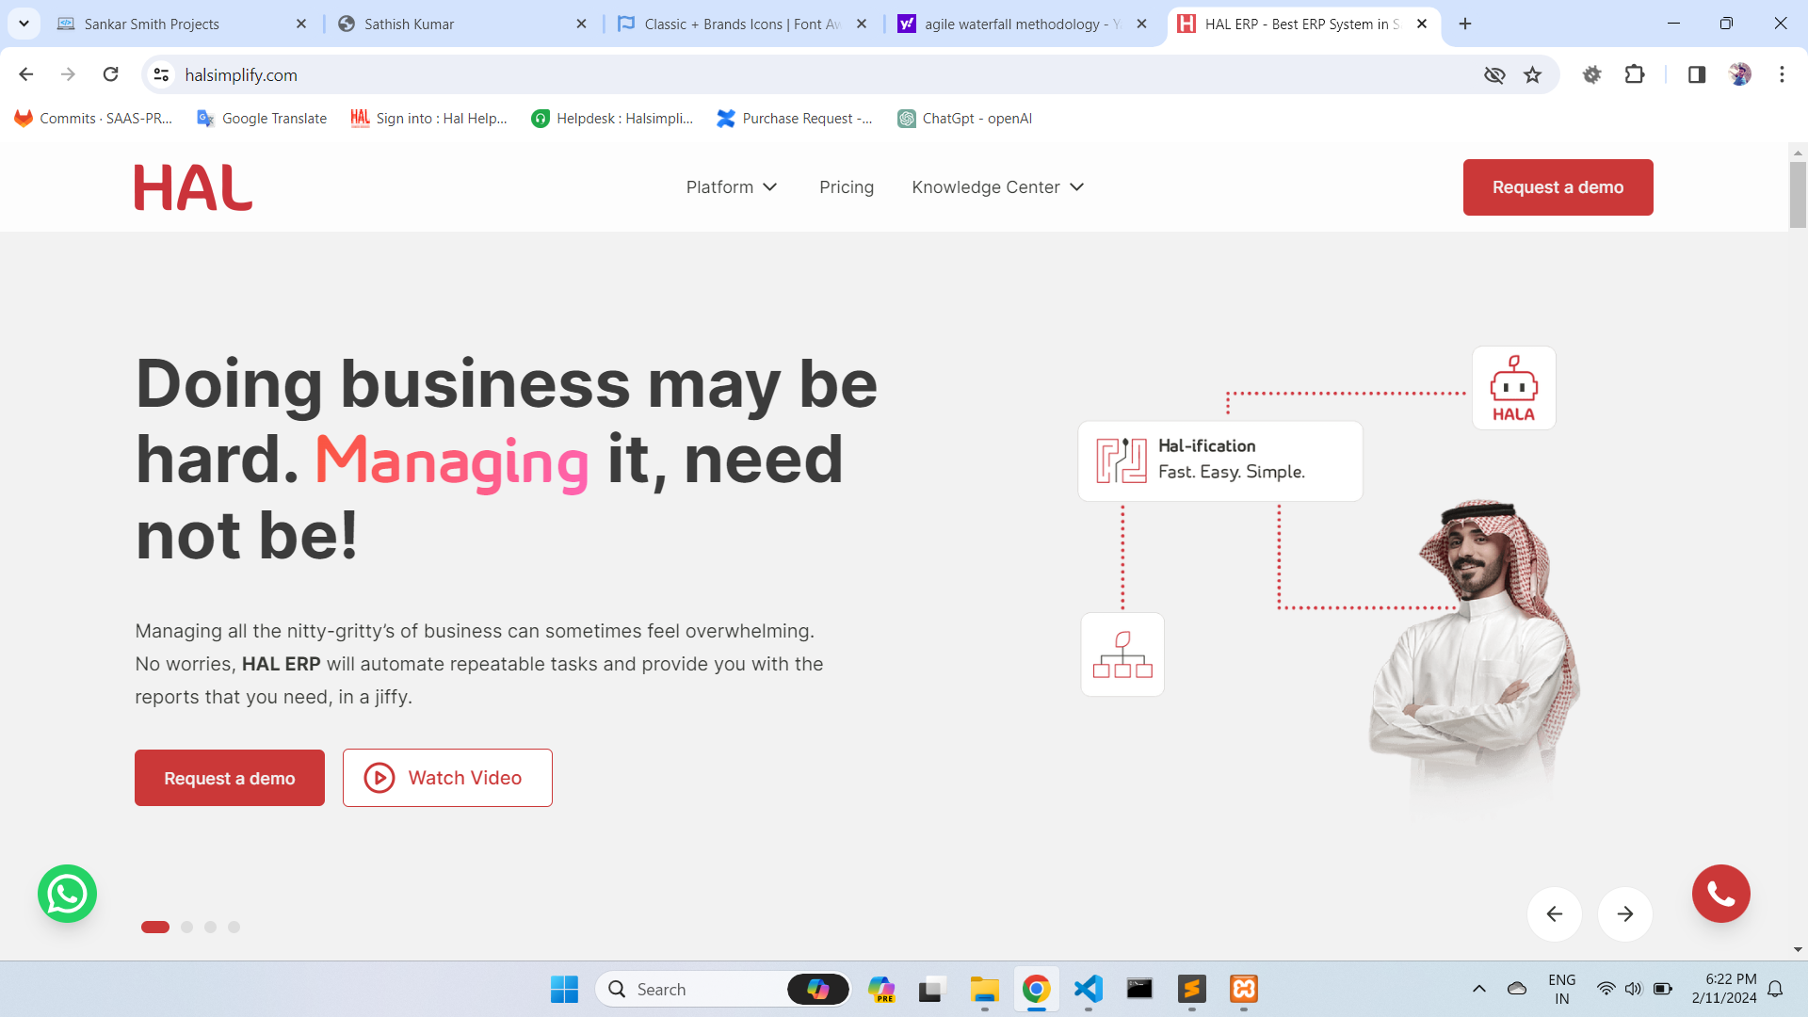
Task: View site information icon in address bar
Action: [x=162, y=74]
